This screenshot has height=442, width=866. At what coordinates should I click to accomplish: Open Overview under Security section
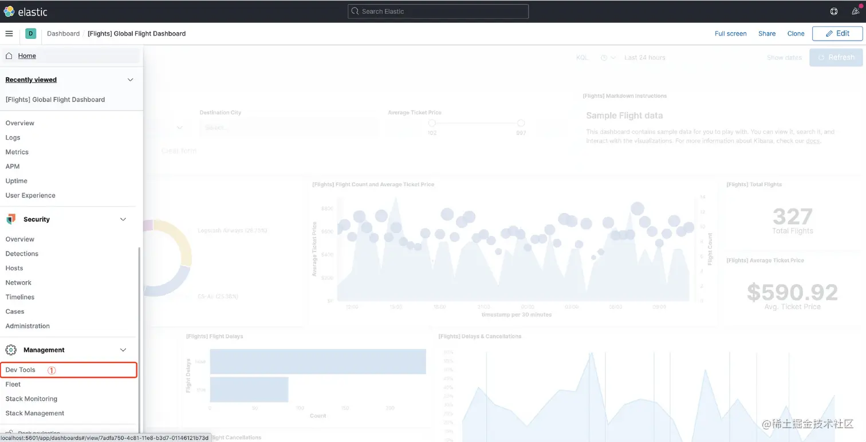point(20,239)
